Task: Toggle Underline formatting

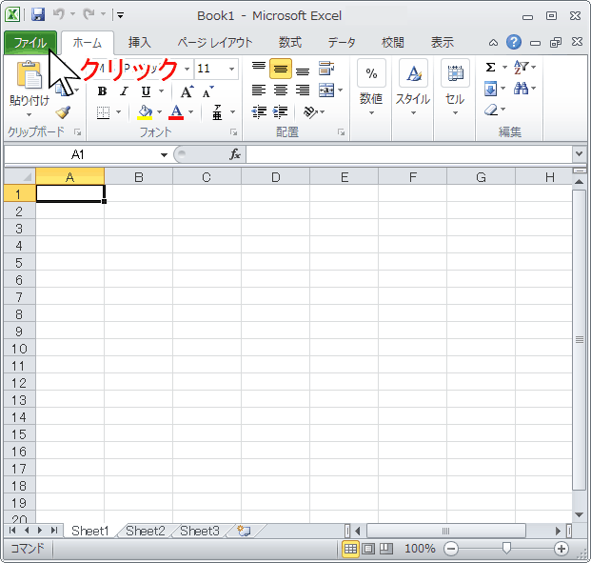Action: 146,91
